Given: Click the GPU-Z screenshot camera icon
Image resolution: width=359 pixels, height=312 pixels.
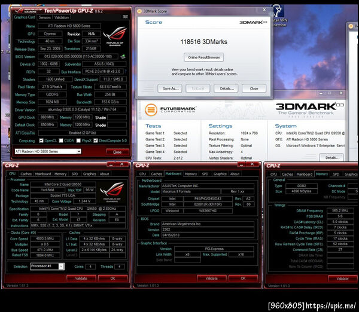Looking at the screenshot, I should 125,17.
